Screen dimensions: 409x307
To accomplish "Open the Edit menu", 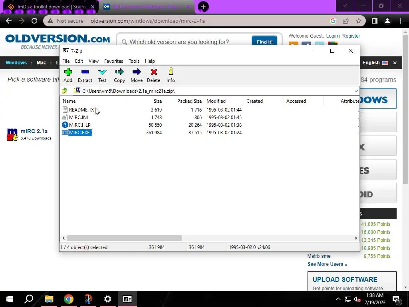I will [x=79, y=61].
